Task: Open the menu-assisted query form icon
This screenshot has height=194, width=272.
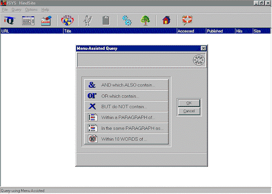Action: 28,21
